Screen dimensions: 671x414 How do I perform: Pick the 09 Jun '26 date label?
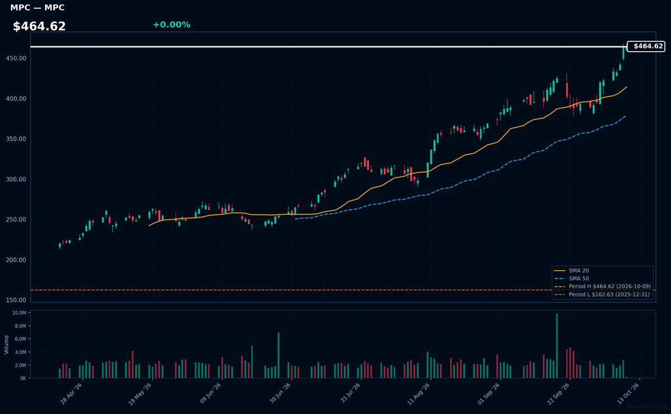(210, 393)
